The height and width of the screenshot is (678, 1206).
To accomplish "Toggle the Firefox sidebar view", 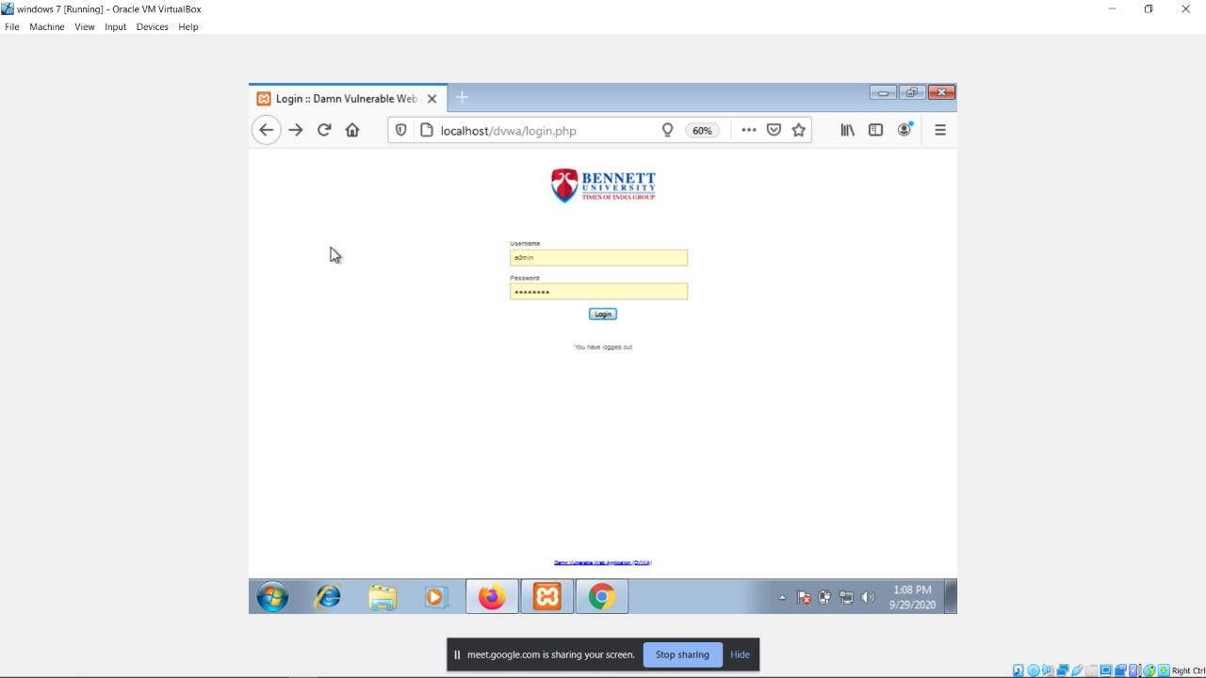I will click(875, 130).
